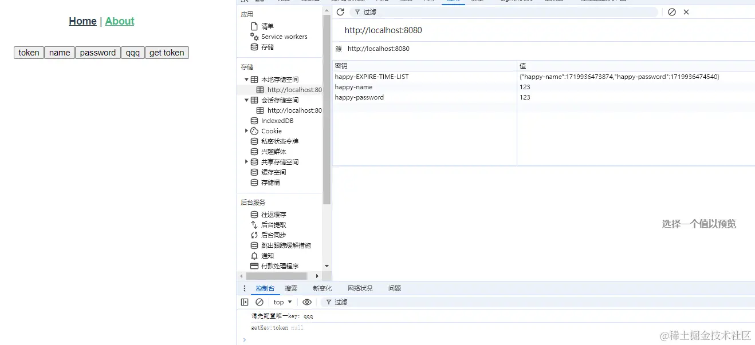Open 清单 manifest item in application panel
755x345 pixels.
268,26
